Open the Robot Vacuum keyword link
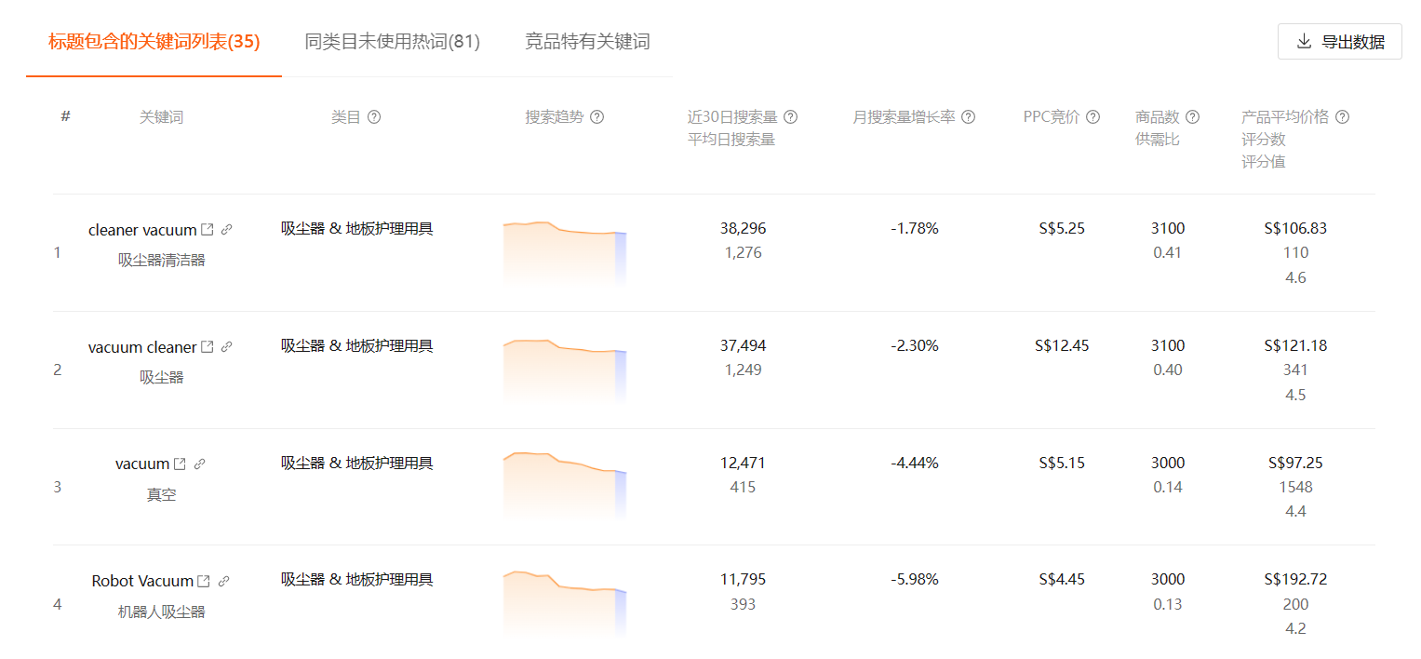Screen dimensions: 1421x659 [x=142, y=581]
